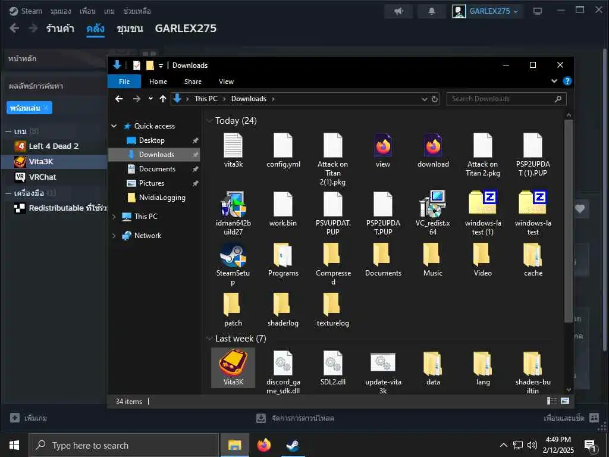Open the File menu in Explorer
This screenshot has width=609, height=457.
click(x=124, y=81)
